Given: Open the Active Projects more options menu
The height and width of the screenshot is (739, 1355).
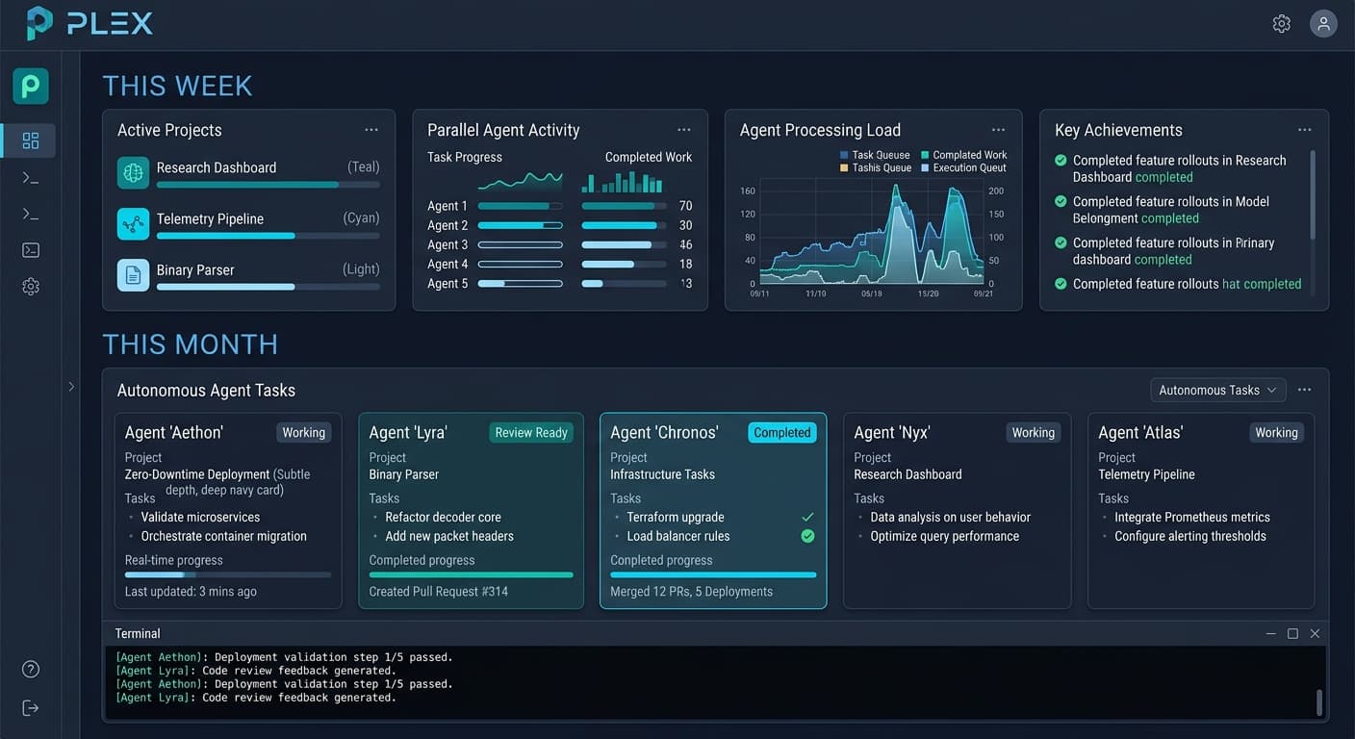Looking at the screenshot, I should (371, 130).
